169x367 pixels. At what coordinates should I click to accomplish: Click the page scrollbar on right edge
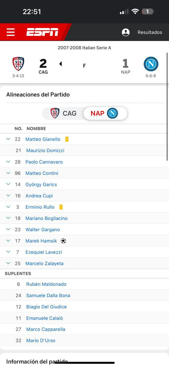pyautogui.click(x=167, y=107)
